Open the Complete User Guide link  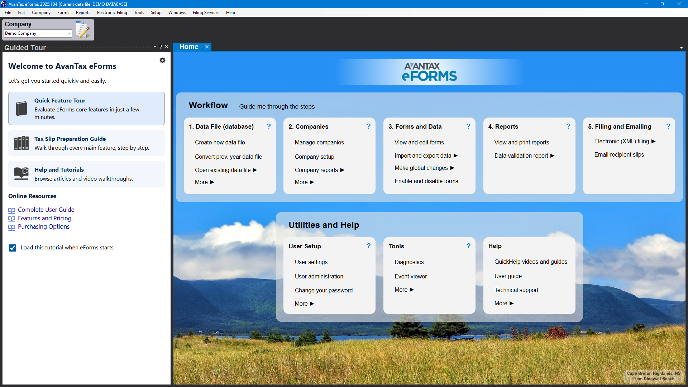coord(46,210)
